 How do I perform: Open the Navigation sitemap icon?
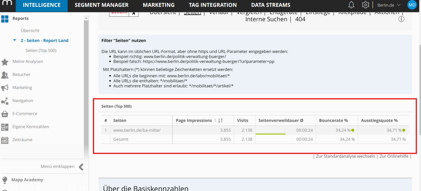[5, 100]
